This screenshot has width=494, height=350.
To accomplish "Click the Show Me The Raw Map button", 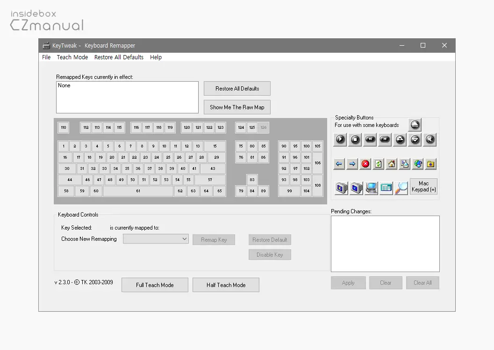I will [x=237, y=107].
